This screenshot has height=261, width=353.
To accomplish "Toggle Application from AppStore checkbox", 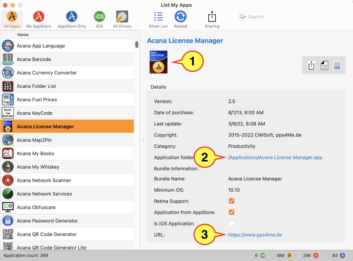I will pyautogui.click(x=232, y=212).
